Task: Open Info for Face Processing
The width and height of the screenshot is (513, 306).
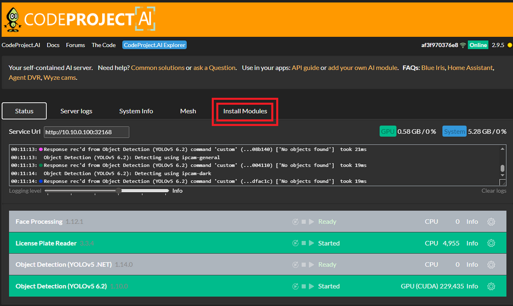Action: click(x=472, y=222)
